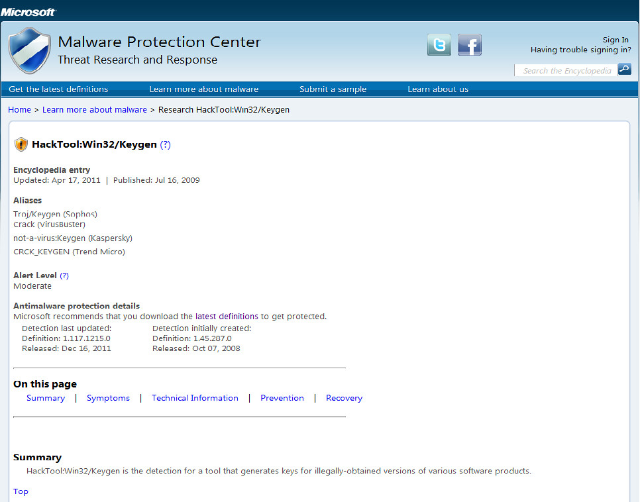Click the HackTool:Win32/Keygen page title

tap(94, 144)
